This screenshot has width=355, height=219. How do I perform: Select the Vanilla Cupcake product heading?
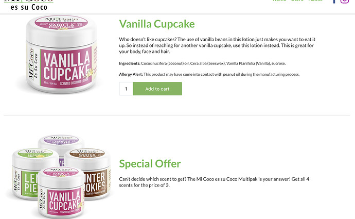click(157, 24)
